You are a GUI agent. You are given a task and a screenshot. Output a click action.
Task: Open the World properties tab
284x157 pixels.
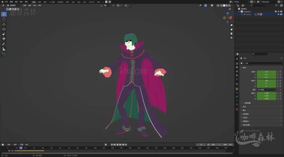coord(237,79)
